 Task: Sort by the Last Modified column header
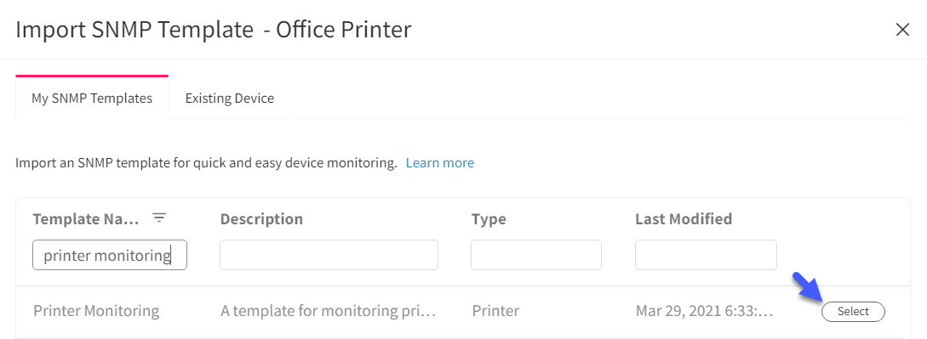tap(684, 219)
